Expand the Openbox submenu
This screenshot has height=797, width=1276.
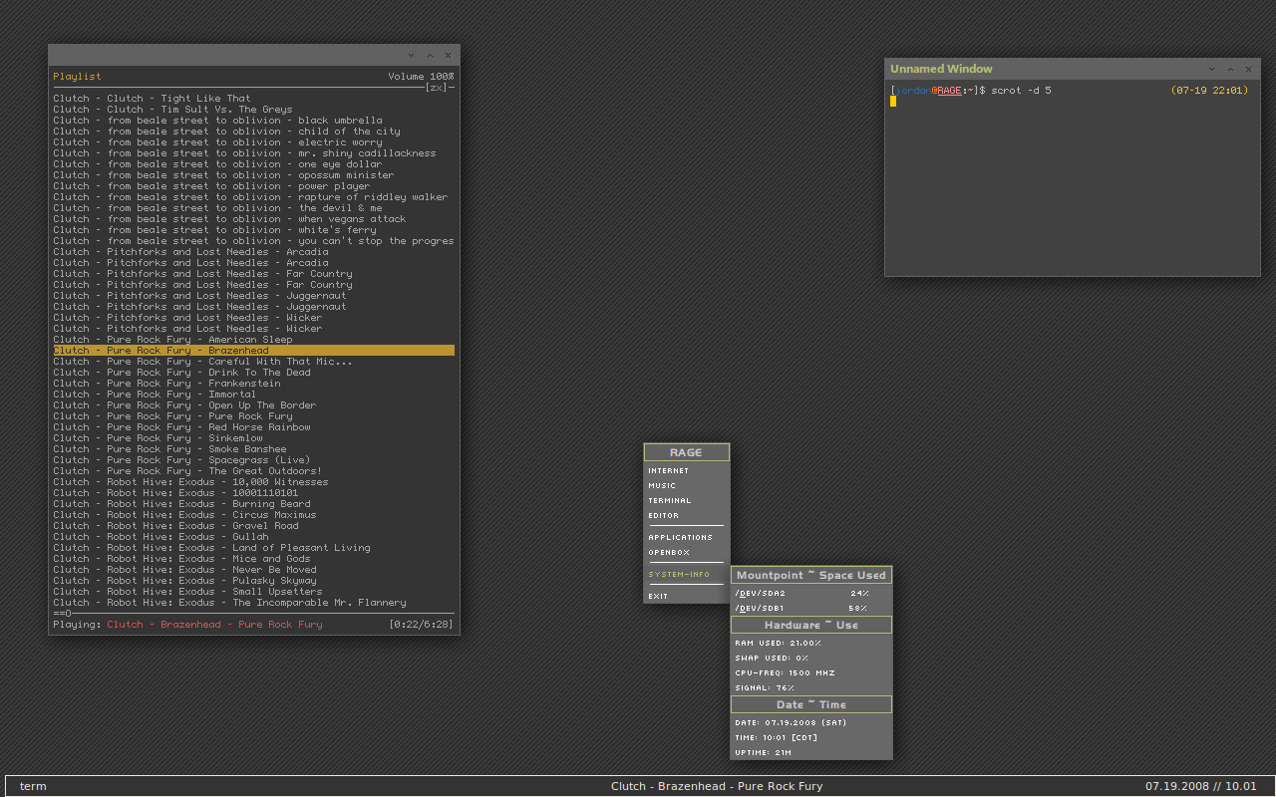pyautogui.click(x=668, y=552)
